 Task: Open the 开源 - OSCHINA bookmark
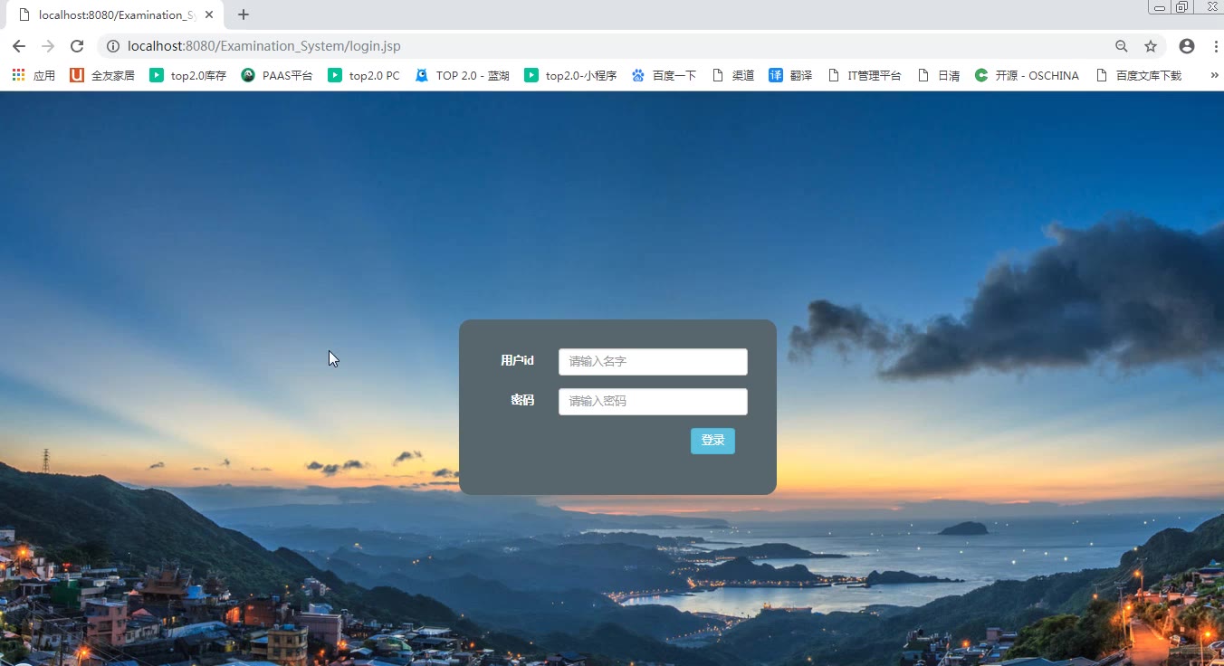click(x=1027, y=75)
